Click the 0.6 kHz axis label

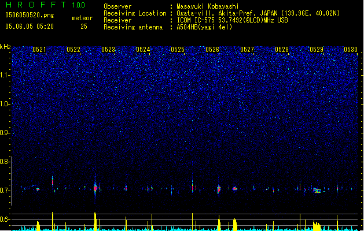coord(5,219)
